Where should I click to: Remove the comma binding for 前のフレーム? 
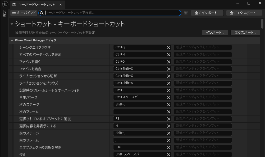pyautogui.click(x=168, y=140)
